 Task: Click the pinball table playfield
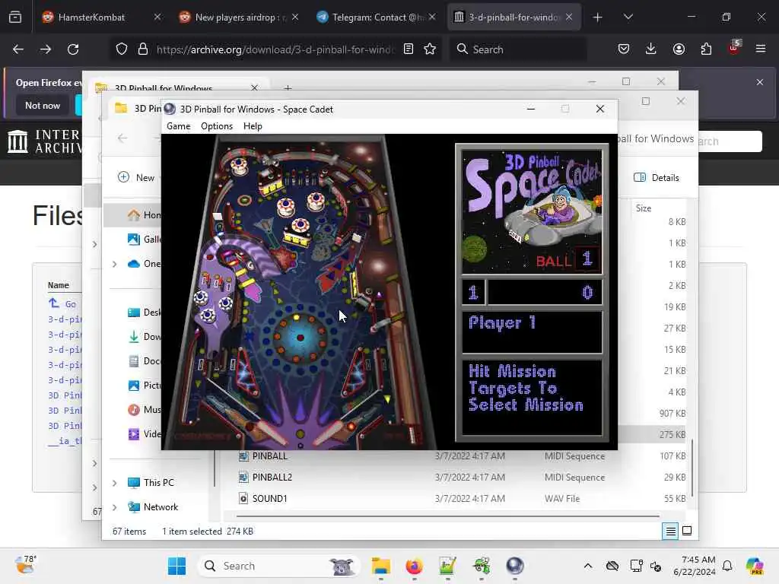300,292
